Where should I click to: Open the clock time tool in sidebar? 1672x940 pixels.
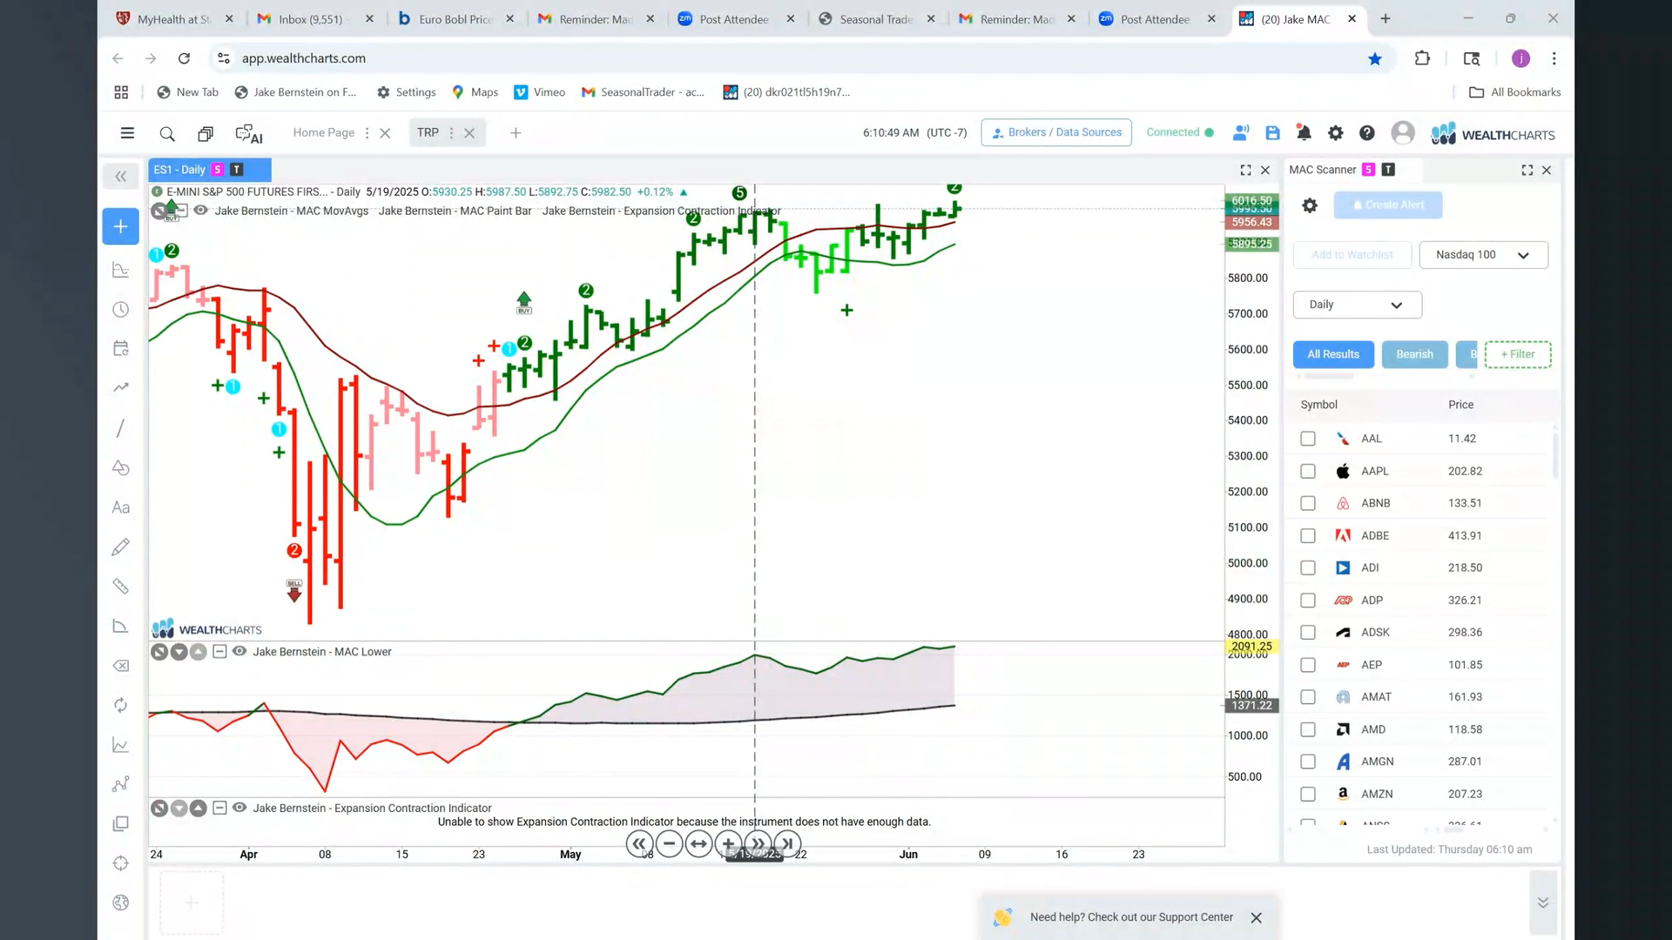121,310
